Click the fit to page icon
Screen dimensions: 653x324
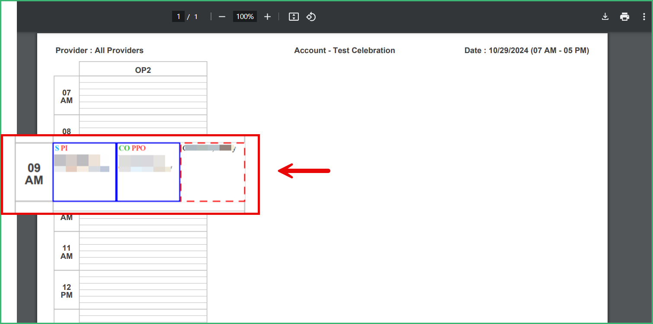(294, 17)
